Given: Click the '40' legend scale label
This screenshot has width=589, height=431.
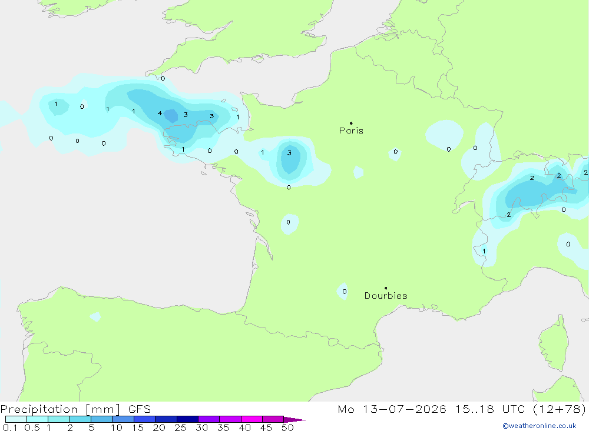Looking at the screenshot, I should (245, 427).
